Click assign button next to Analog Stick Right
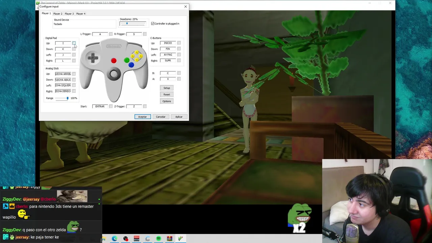432x243 pixels. (74, 91)
